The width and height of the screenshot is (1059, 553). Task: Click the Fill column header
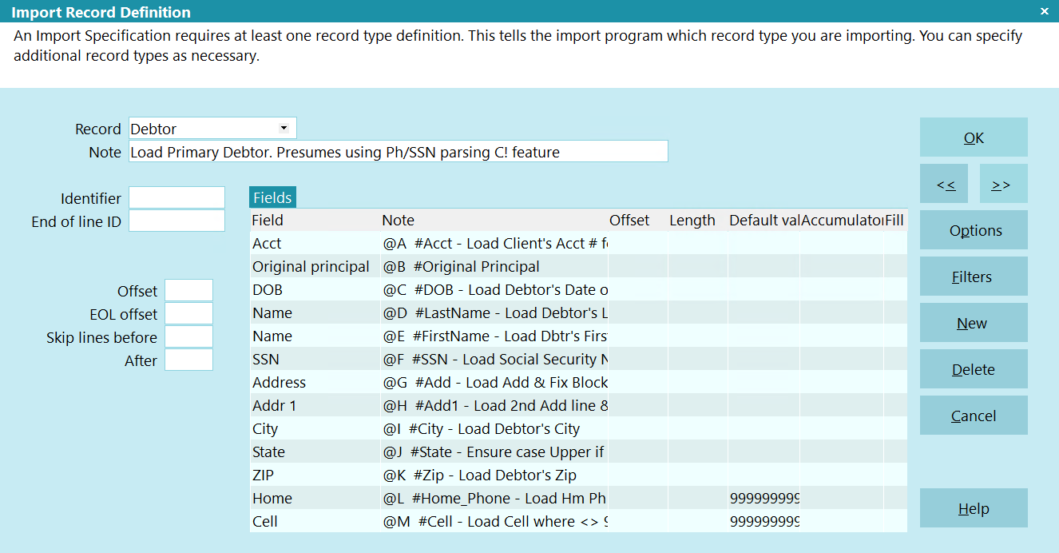[x=894, y=220]
